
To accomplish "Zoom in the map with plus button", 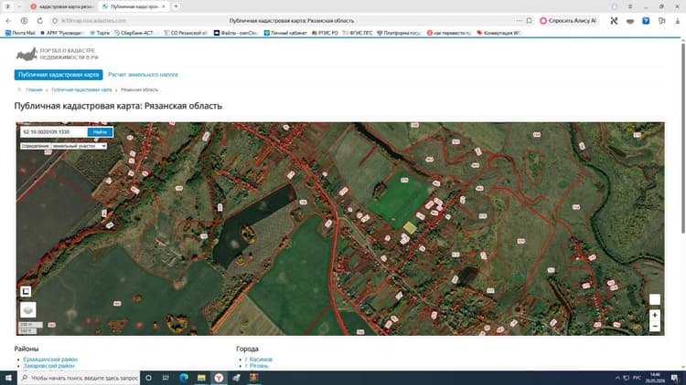I will pyautogui.click(x=655, y=315).
